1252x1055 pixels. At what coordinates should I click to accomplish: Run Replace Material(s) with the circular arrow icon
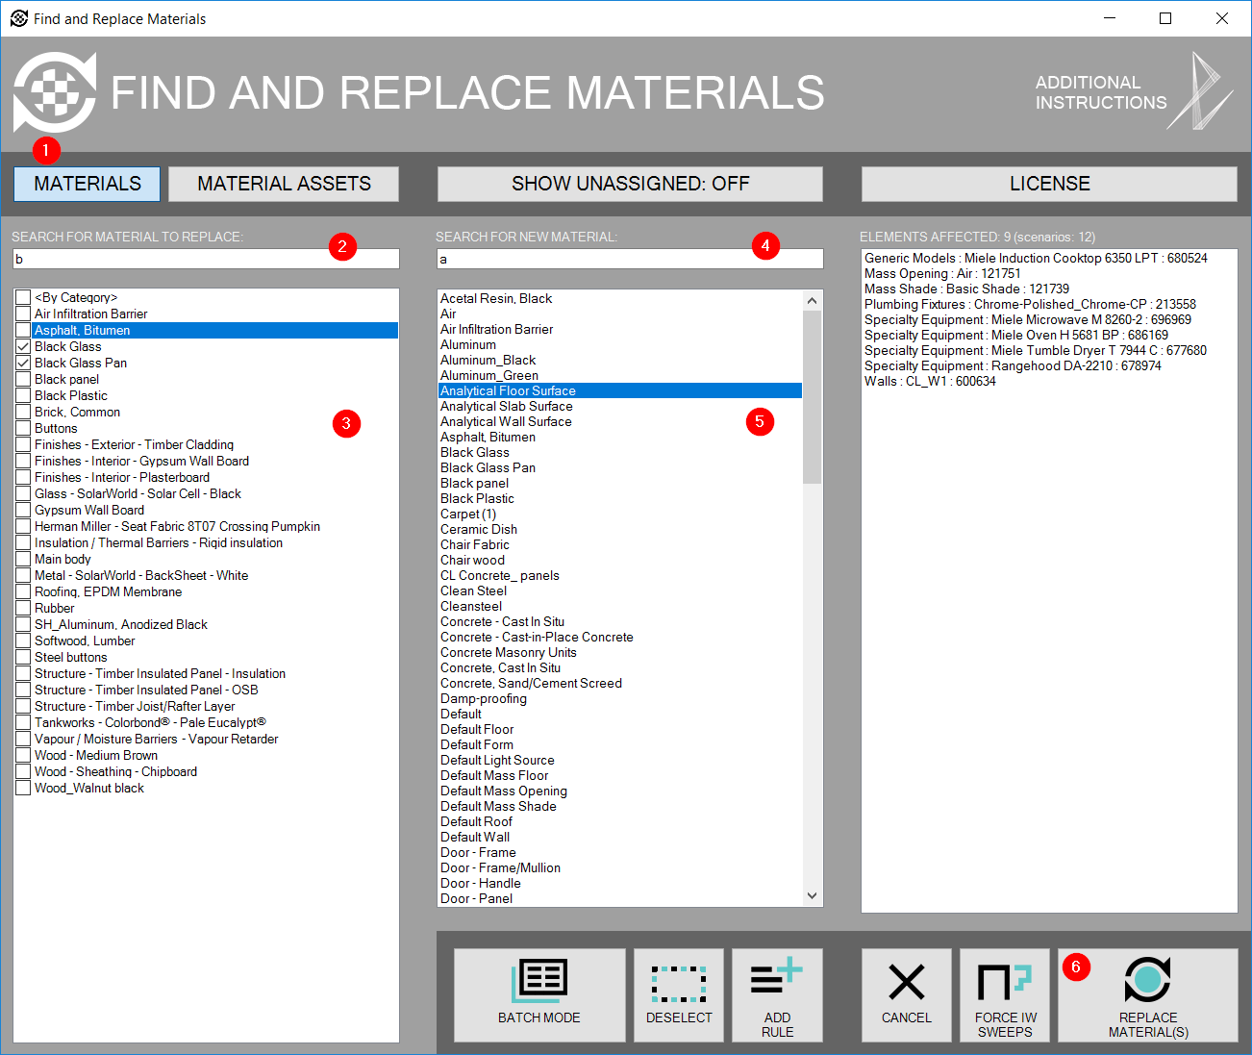coord(1147,995)
